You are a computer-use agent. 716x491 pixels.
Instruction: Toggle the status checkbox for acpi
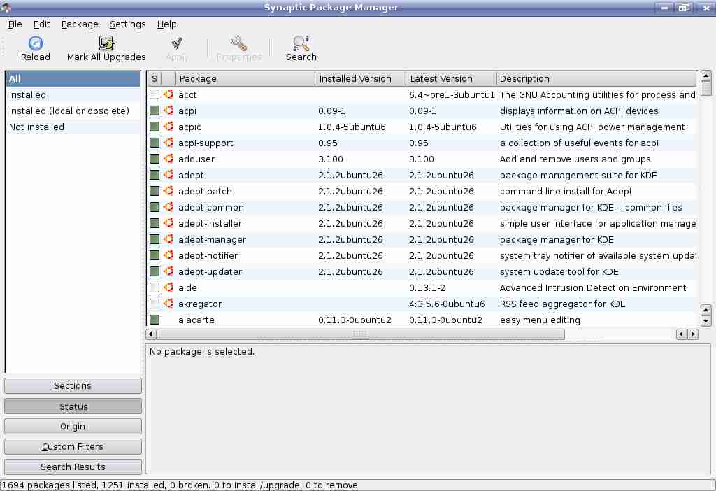[x=155, y=111]
